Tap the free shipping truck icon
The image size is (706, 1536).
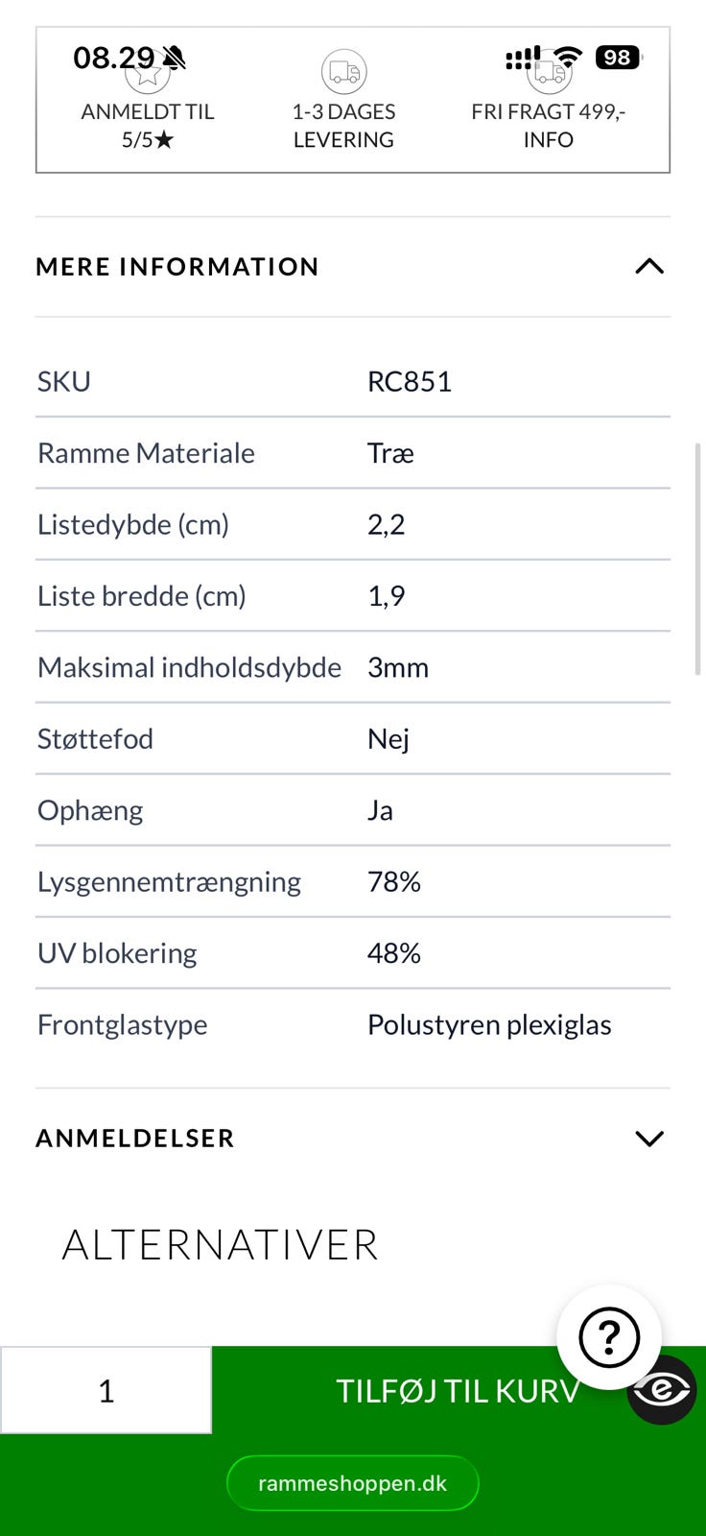click(549, 72)
